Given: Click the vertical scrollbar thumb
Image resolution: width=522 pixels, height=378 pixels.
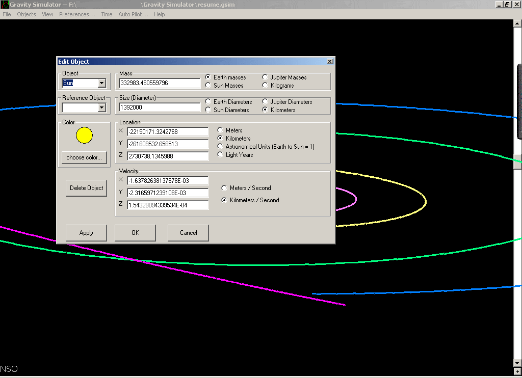Looking at the screenshot, I should pyautogui.click(x=517, y=161).
